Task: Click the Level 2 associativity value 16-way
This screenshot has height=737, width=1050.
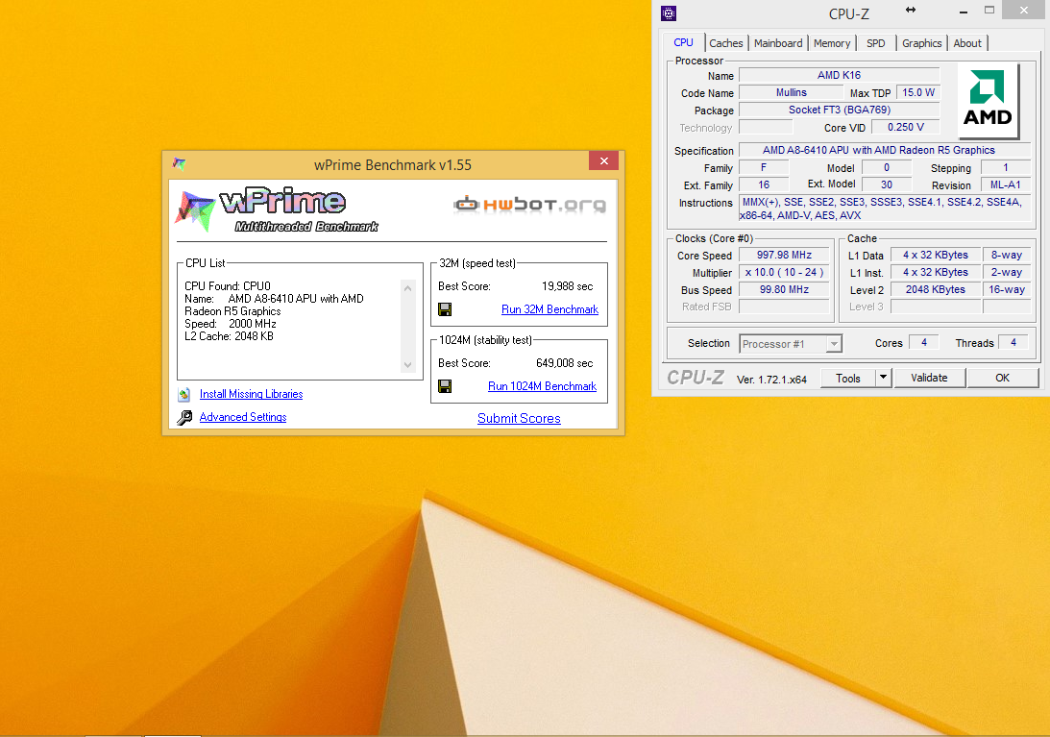Action: click(x=1007, y=290)
